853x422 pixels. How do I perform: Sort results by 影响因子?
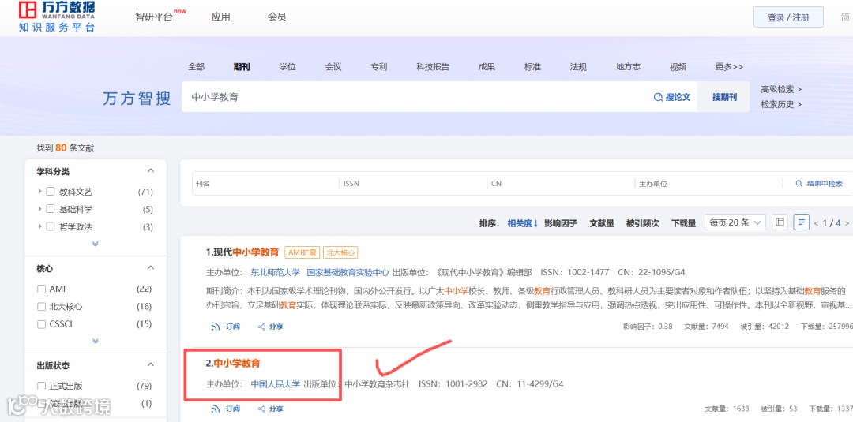560,223
